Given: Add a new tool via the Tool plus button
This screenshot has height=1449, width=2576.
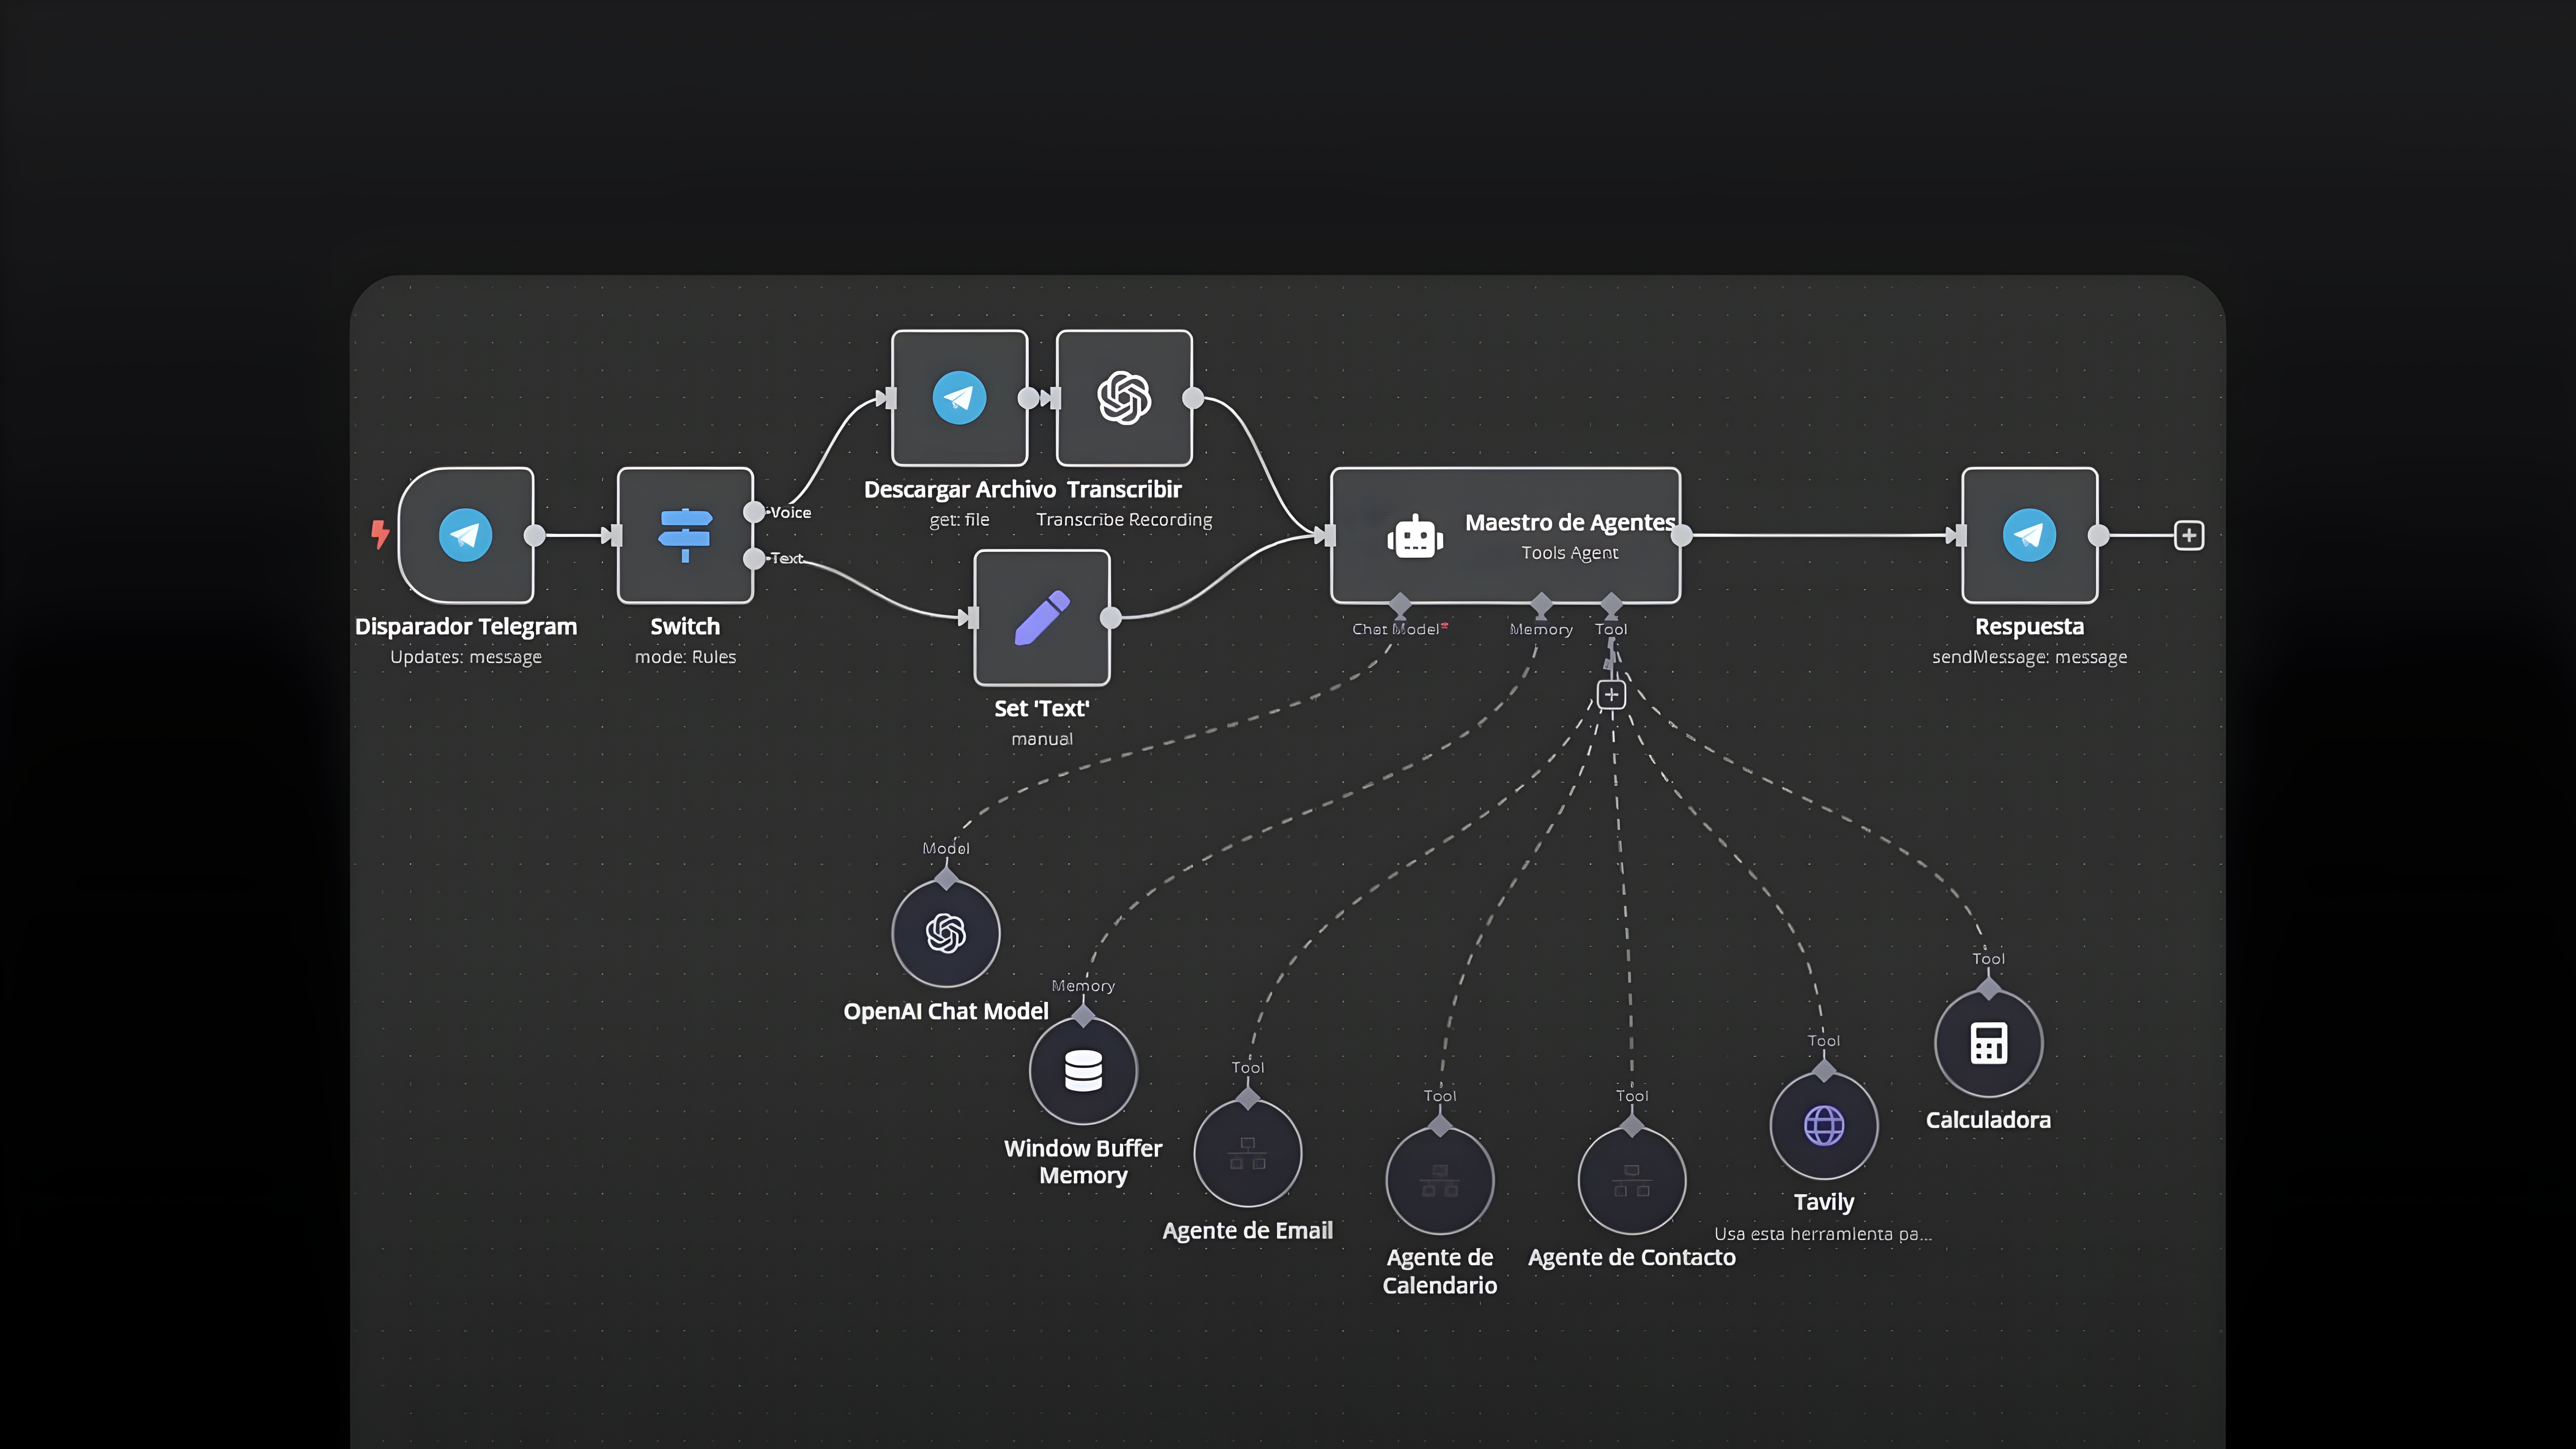Looking at the screenshot, I should 1611,695.
